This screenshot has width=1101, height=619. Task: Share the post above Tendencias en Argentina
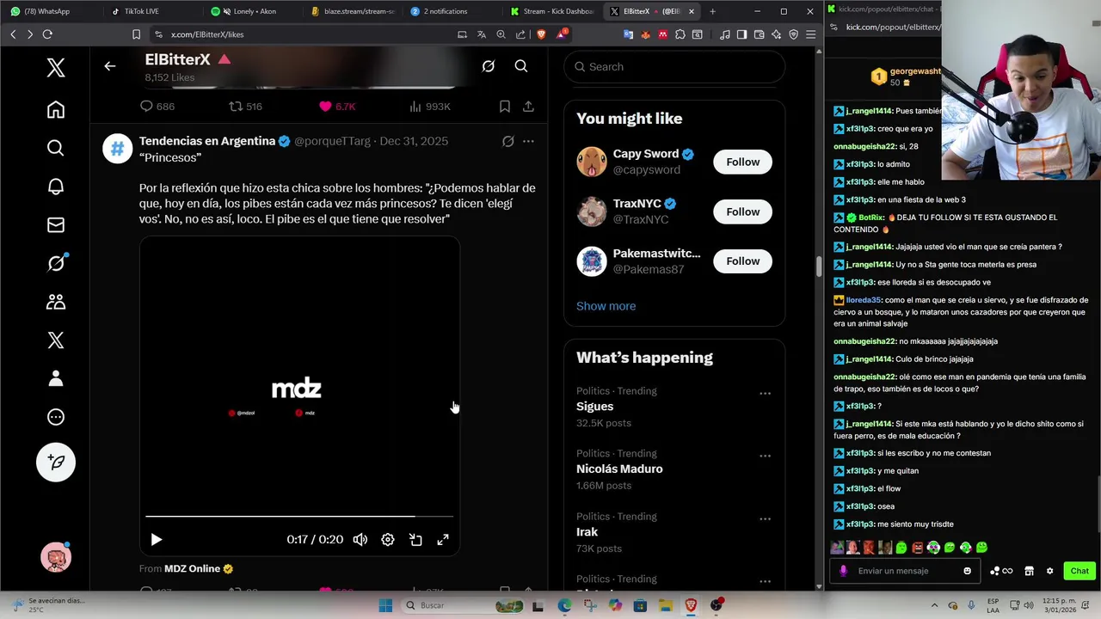(x=528, y=107)
